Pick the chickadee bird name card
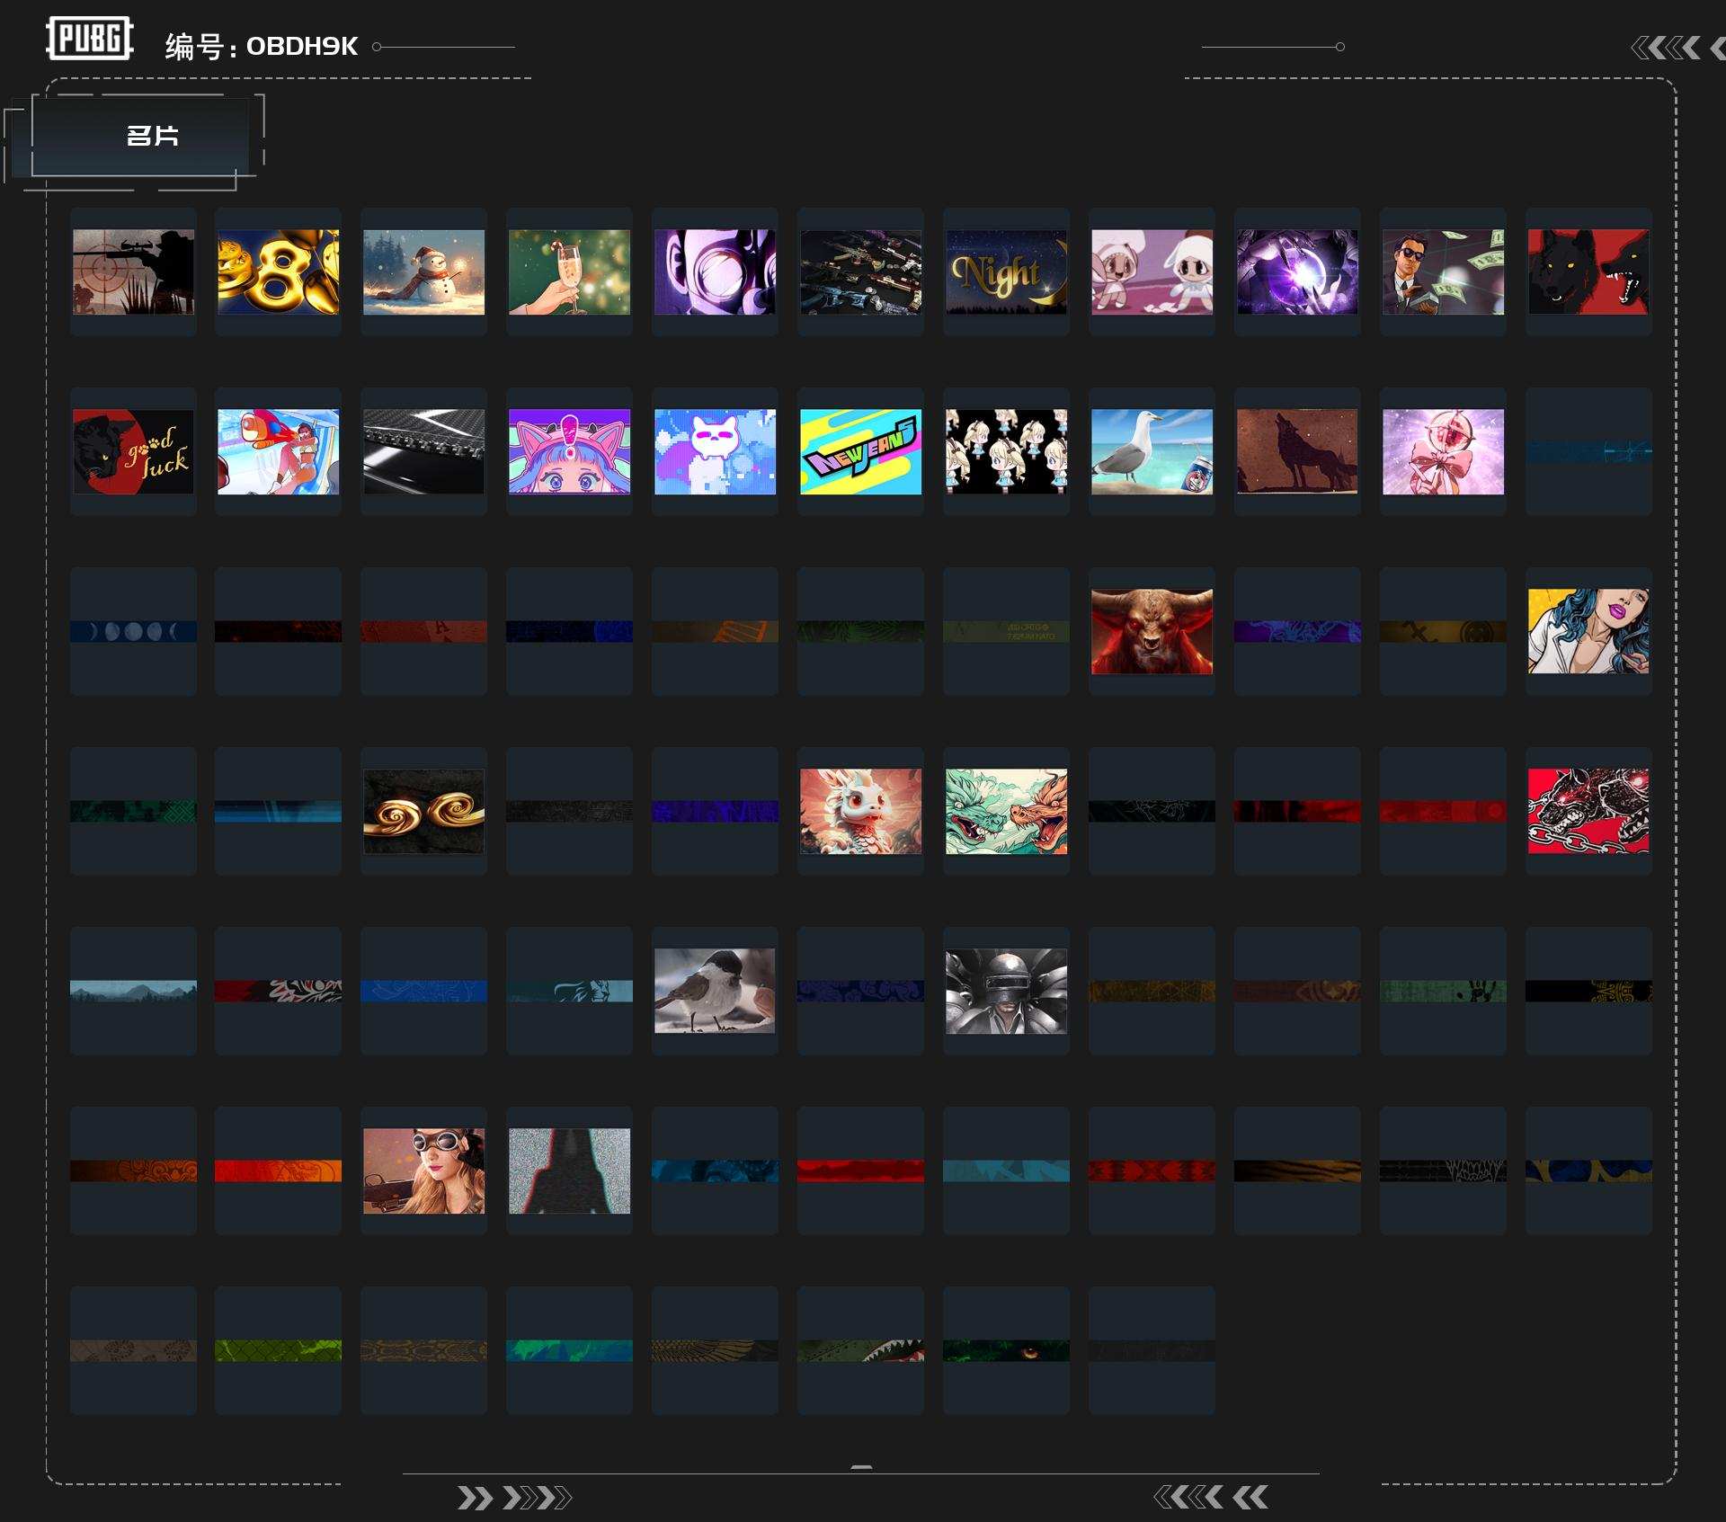 [715, 991]
